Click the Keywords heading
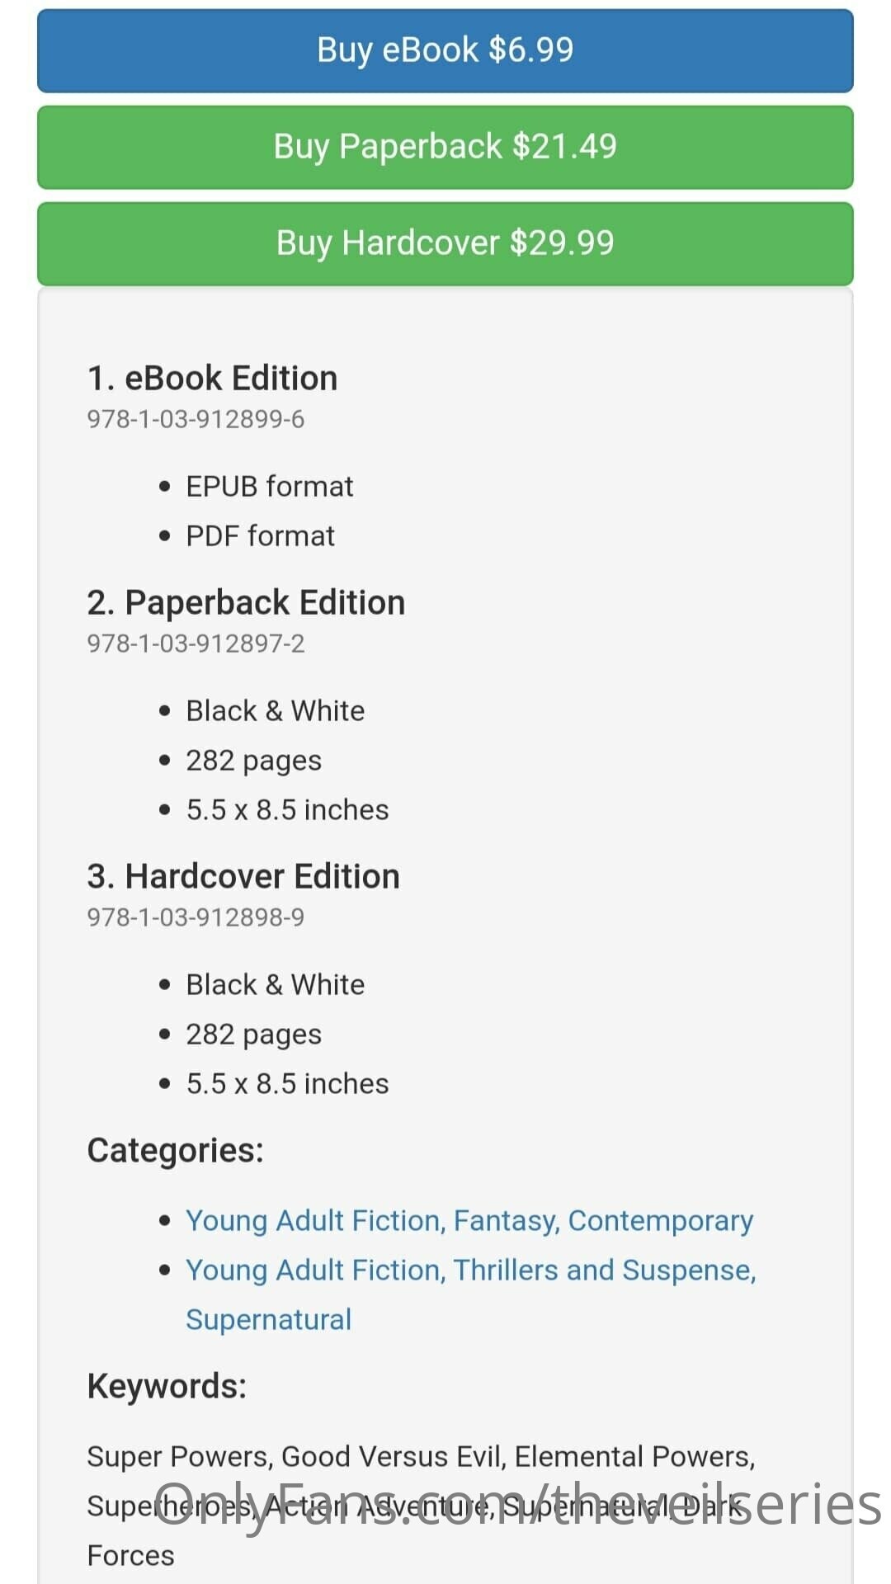 167,1387
